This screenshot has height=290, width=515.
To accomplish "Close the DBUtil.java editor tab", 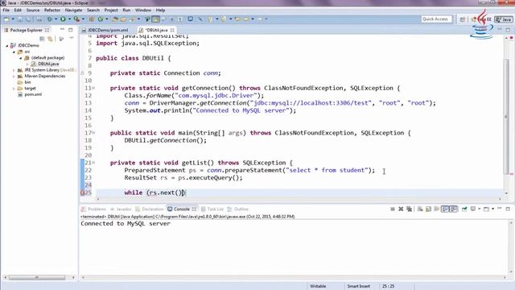I will (172, 30).
